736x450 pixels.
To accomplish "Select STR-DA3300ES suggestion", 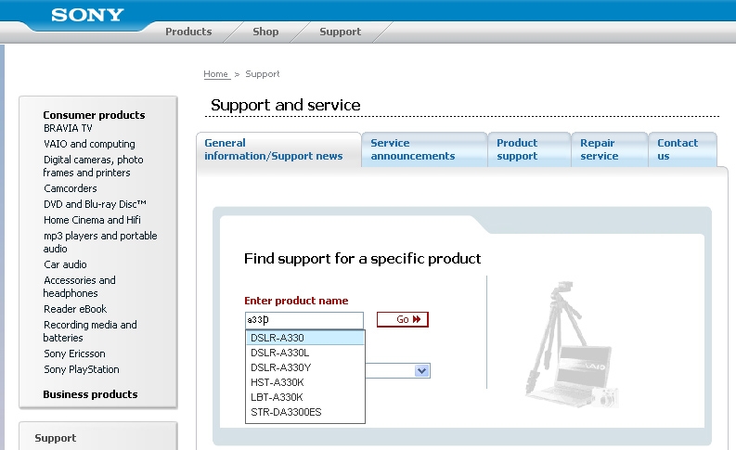I will click(x=305, y=412).
